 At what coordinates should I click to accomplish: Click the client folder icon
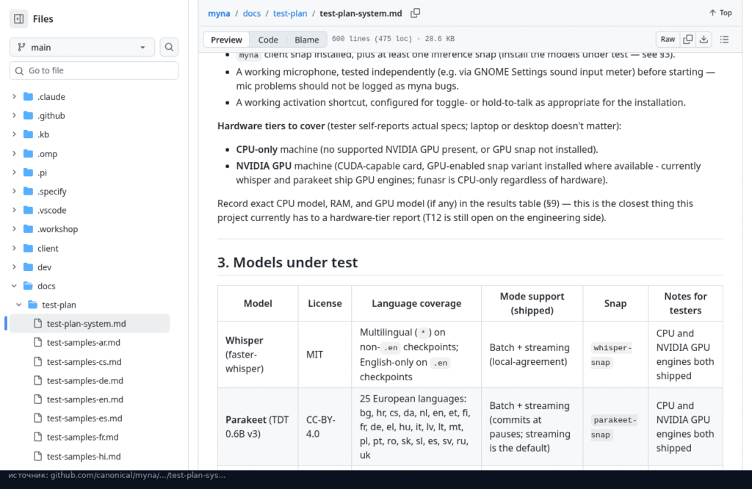29,248
